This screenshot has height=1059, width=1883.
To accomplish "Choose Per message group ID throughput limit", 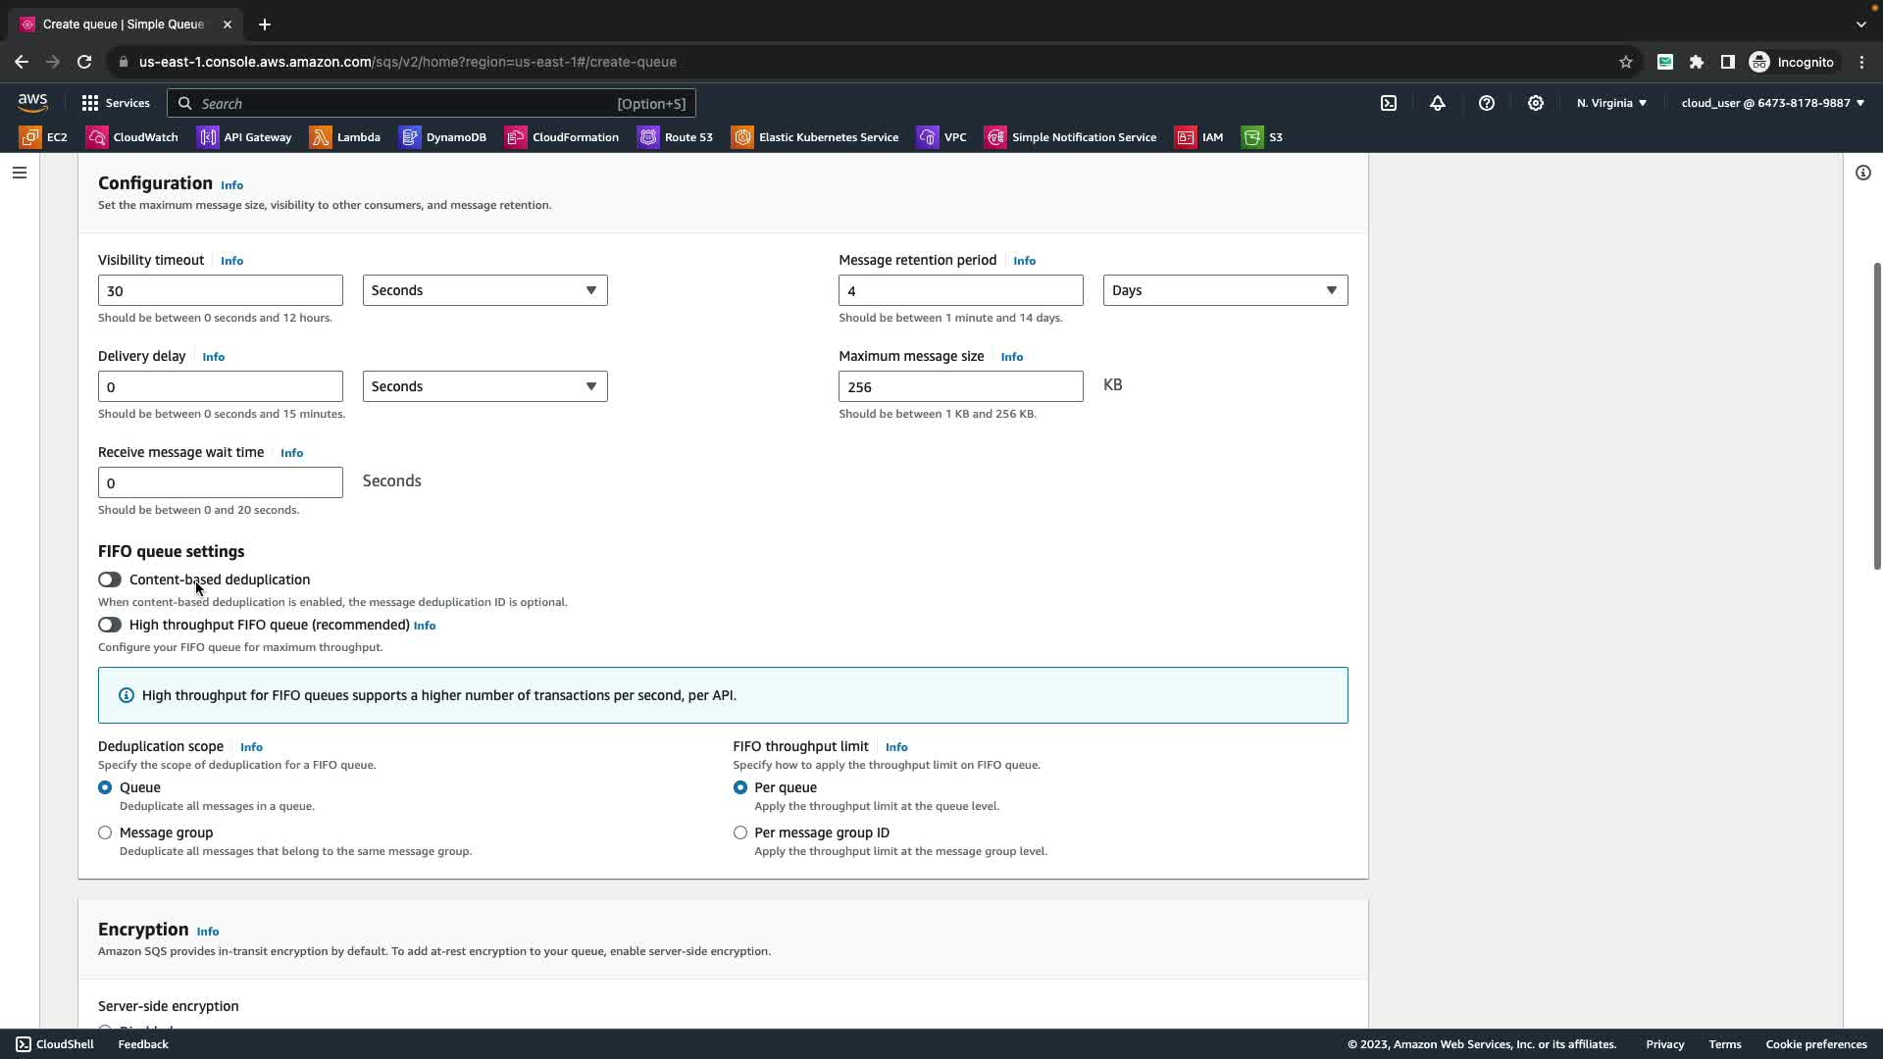I will pos(740,832).
